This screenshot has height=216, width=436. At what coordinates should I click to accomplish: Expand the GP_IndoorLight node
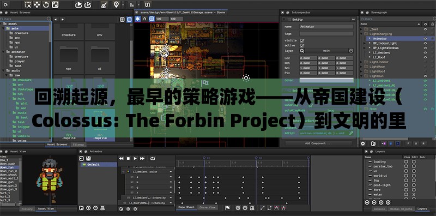point(365,43)
